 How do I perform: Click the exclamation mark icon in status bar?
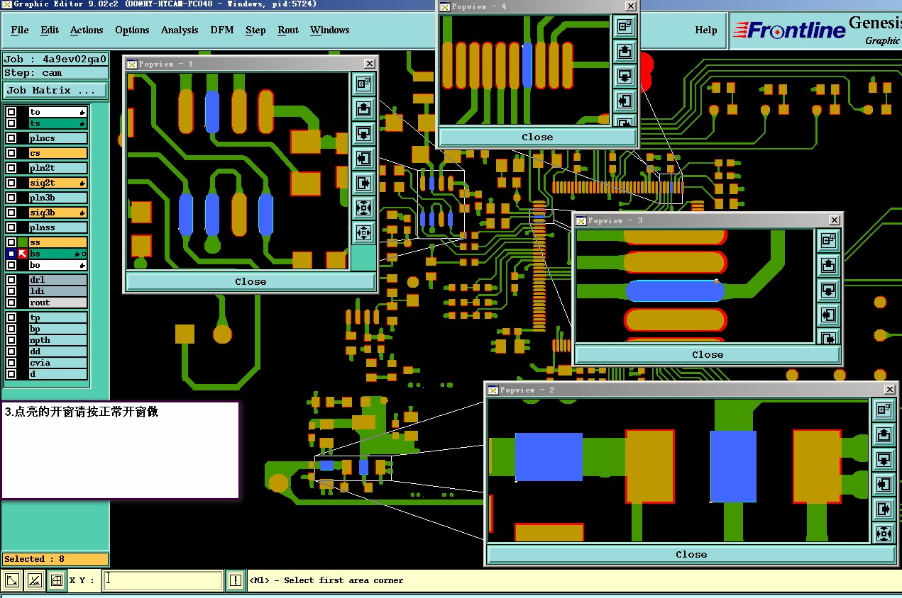(236, 581)
